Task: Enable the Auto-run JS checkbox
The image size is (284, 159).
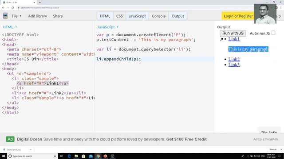Action: (273, 33)
